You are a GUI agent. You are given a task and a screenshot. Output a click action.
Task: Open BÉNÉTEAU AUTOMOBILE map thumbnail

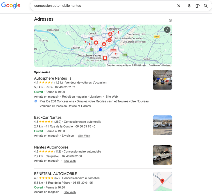click(x=162, y=181)
